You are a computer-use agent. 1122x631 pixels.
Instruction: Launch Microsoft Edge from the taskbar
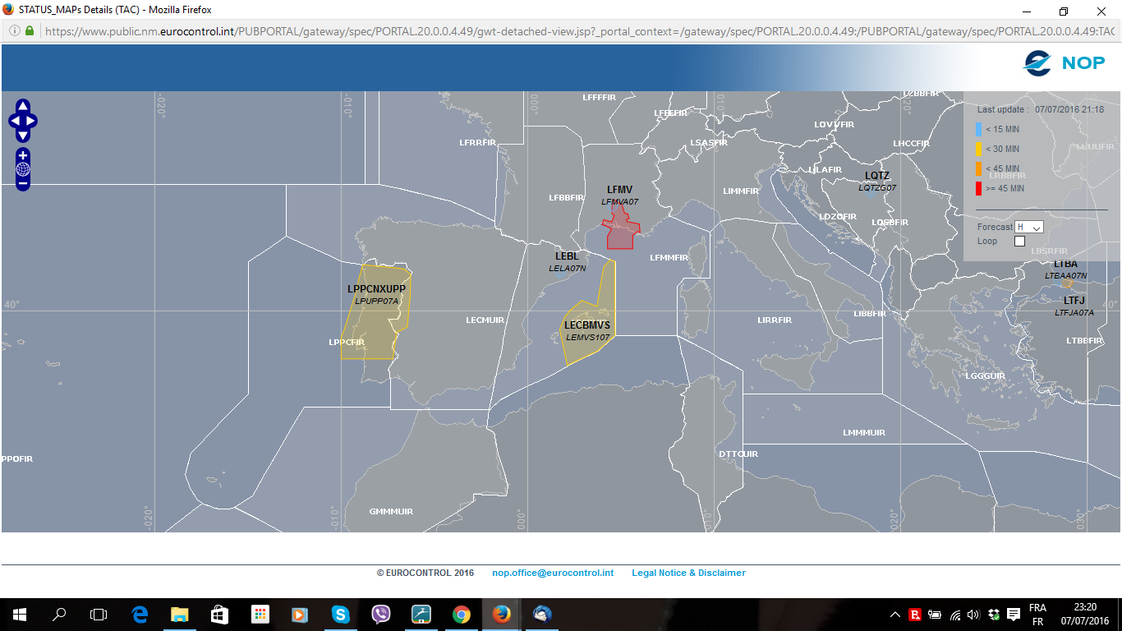pos(140,614)
